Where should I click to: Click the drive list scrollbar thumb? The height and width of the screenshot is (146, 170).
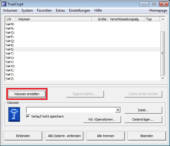[x=163, y=53]
